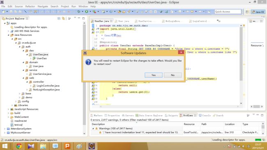This screenshot has height=150, width=267.
Task: Click the Open Perspective icon
Action: click(247, 12)
